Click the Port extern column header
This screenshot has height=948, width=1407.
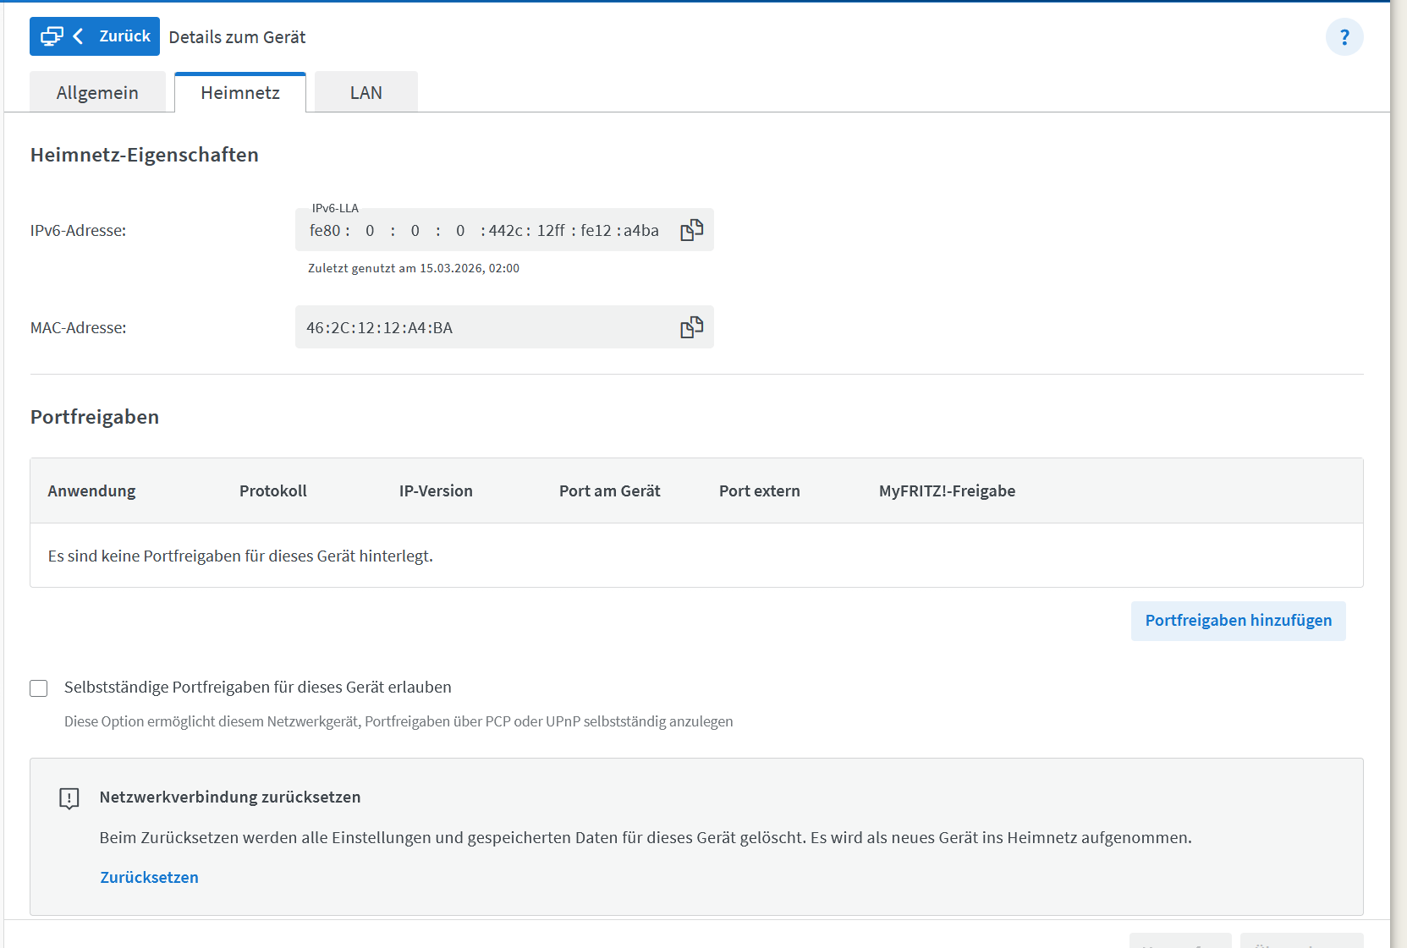pos(759,491)
